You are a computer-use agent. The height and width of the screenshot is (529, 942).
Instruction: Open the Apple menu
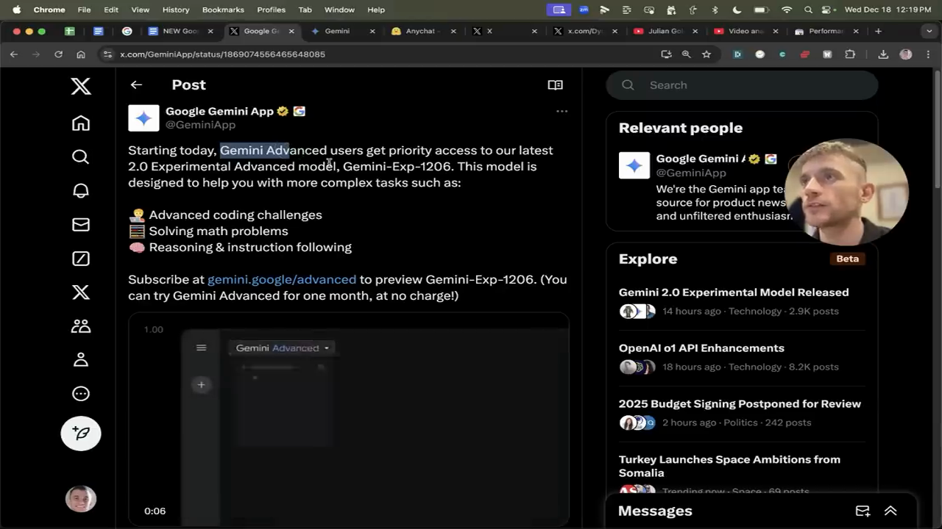coord(16,10)
